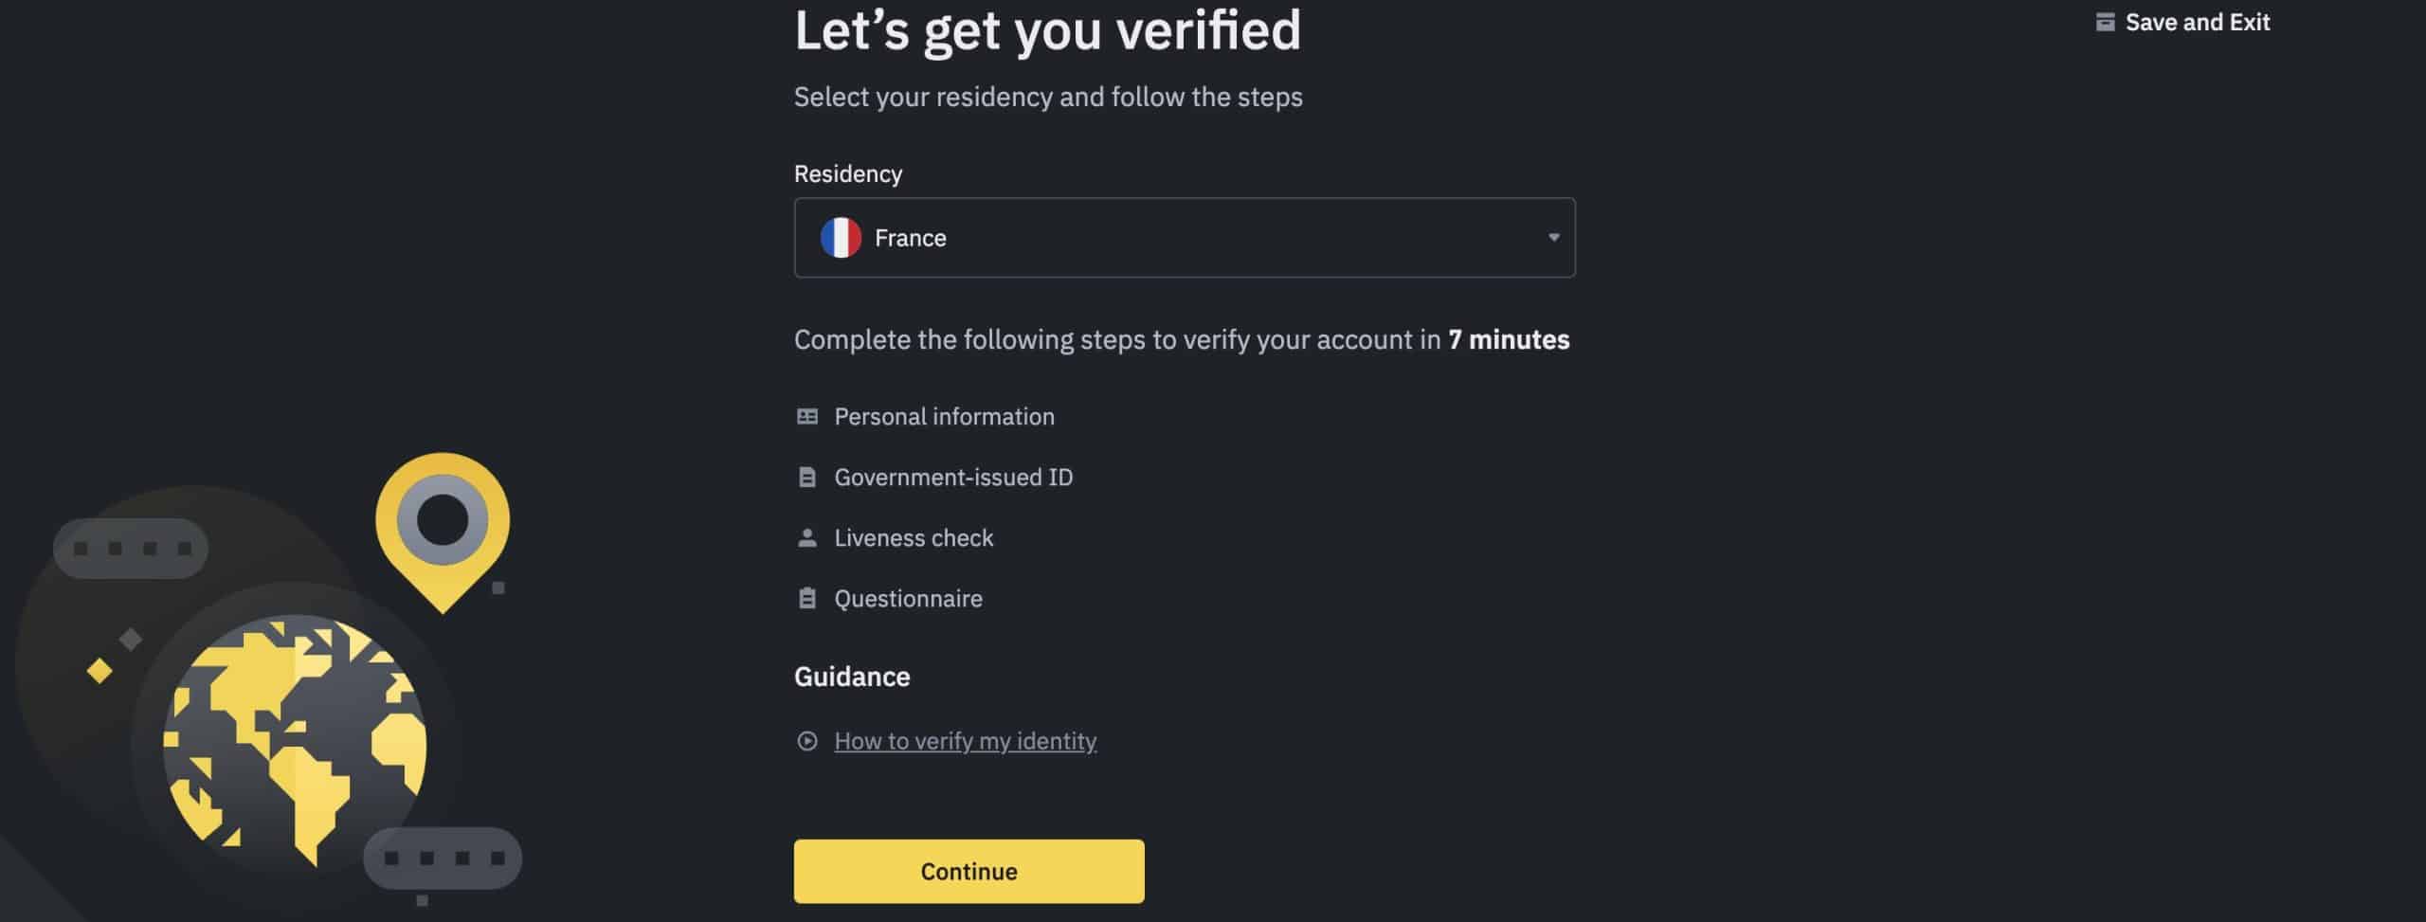Click the Guidance section heading
The height and width of the screenshot is (922, 2426).
pyautogui.click(x=852, y=677)
